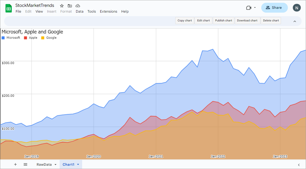This screenshot has height=169, width=306.
Task: Open the Extensions menu
Action: tap(109, 12)
